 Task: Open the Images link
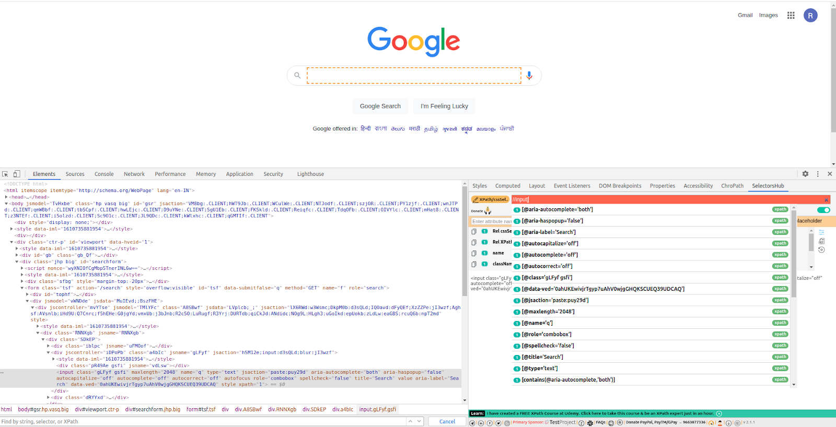[x=769, y=15]
